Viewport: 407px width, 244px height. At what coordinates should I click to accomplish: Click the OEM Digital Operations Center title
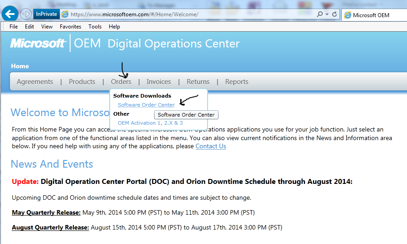(157, 43)
